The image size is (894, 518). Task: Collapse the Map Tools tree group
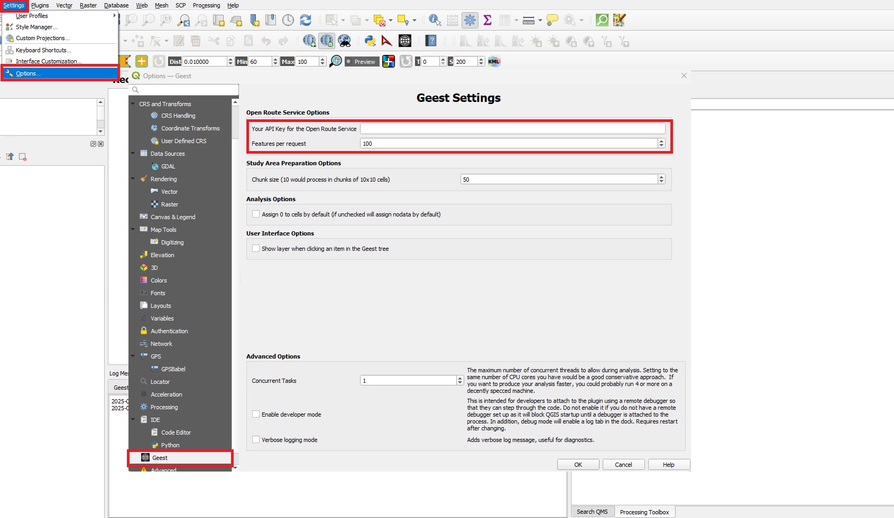(133, 230)
